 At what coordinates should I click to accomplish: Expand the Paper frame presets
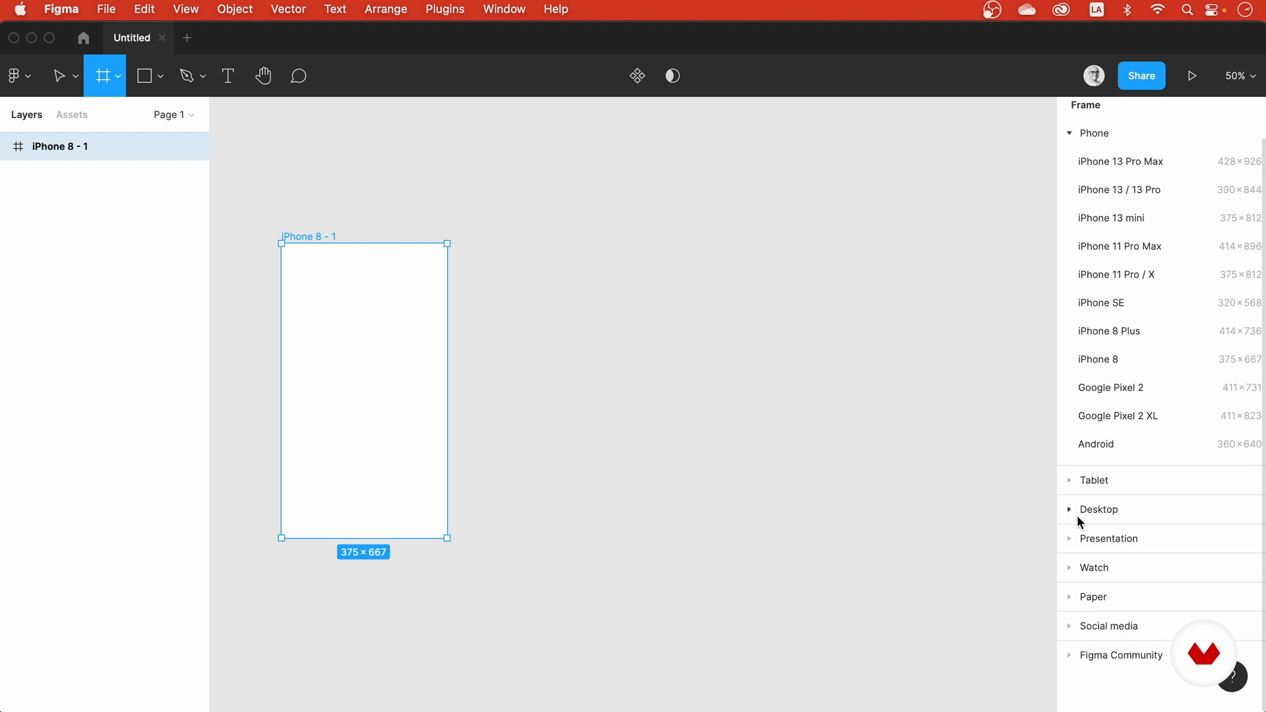coord(1069,597)
